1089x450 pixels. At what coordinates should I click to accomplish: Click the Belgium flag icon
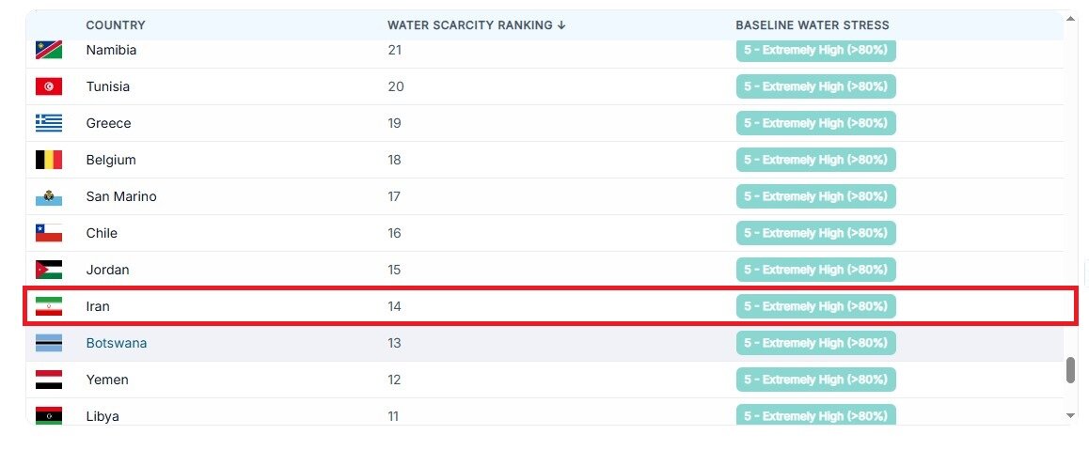(49, 160)
